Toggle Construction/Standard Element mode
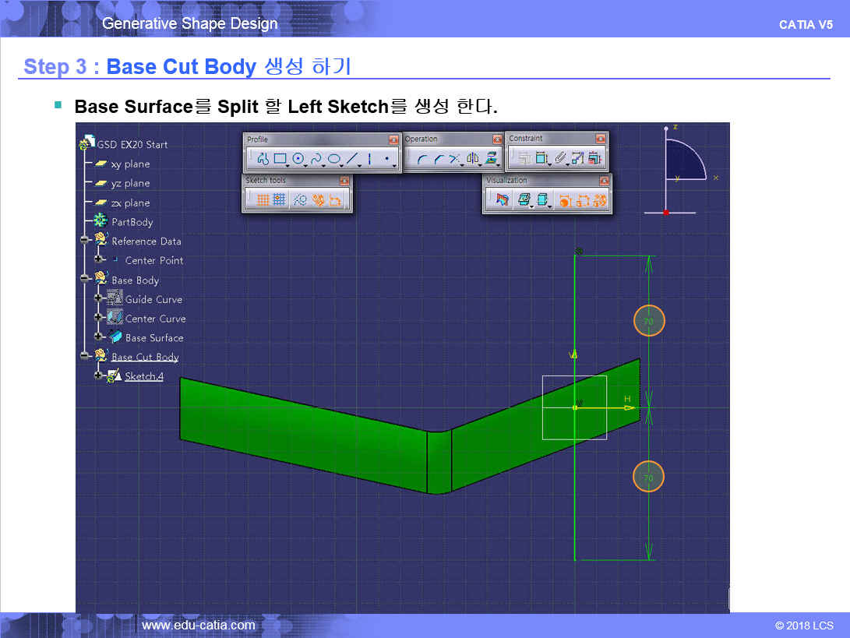Viewport: 850px width, 638px height. click(x=300, y=200)
